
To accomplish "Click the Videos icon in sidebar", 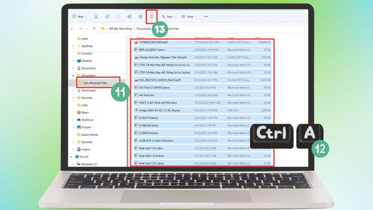I will click(x=79, y=149).
